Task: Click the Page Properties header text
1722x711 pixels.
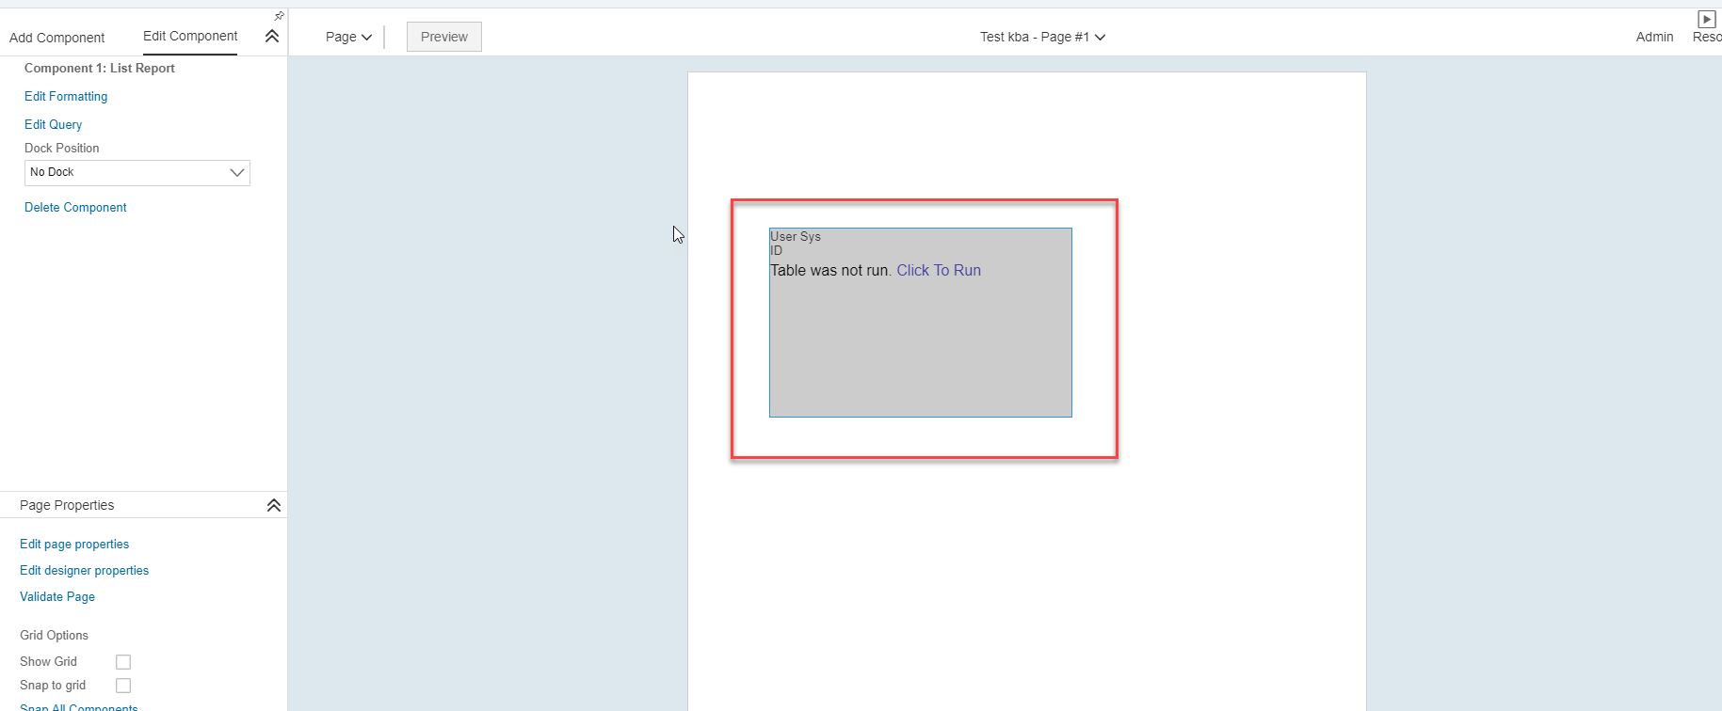Action: (x=67, y=505)
